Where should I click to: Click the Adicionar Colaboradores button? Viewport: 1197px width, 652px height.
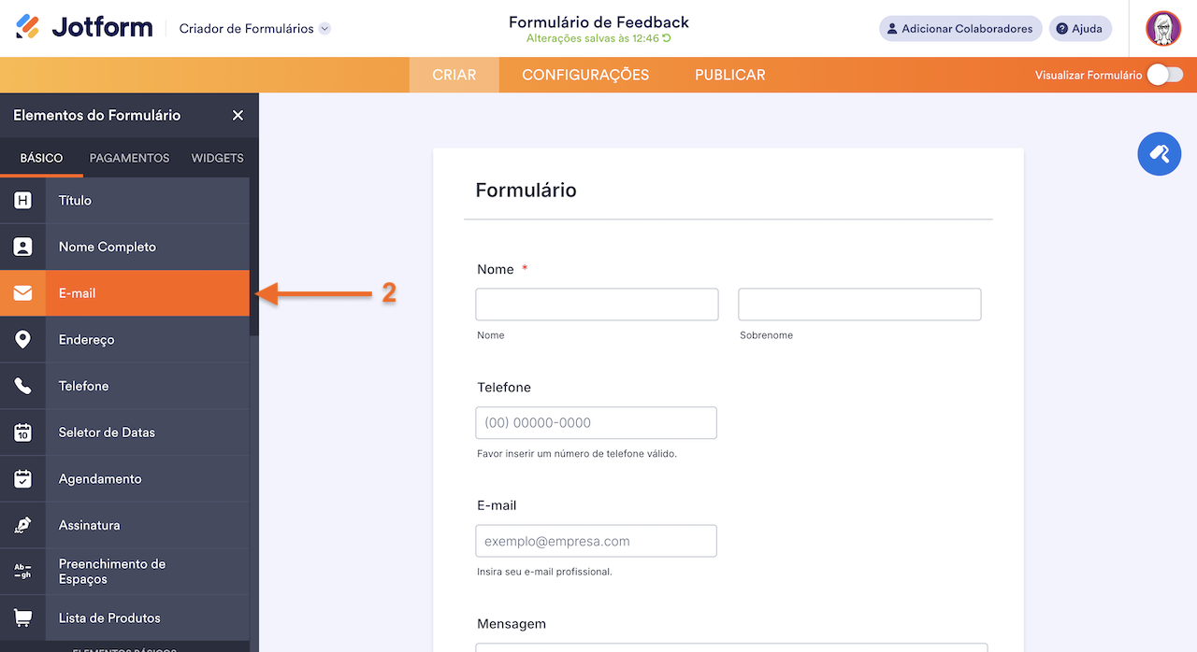point(960,28)
